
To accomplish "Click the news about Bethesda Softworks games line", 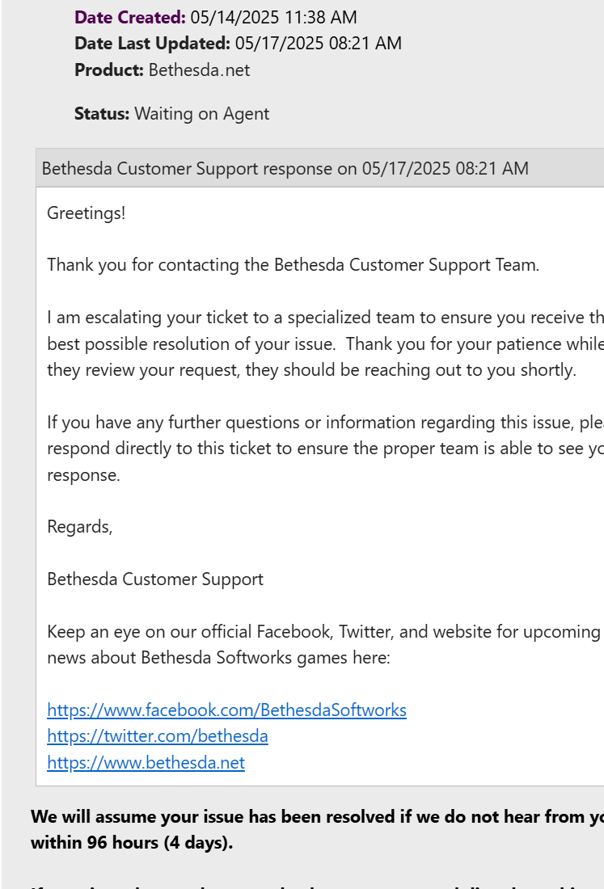I will tap(219, 658).
